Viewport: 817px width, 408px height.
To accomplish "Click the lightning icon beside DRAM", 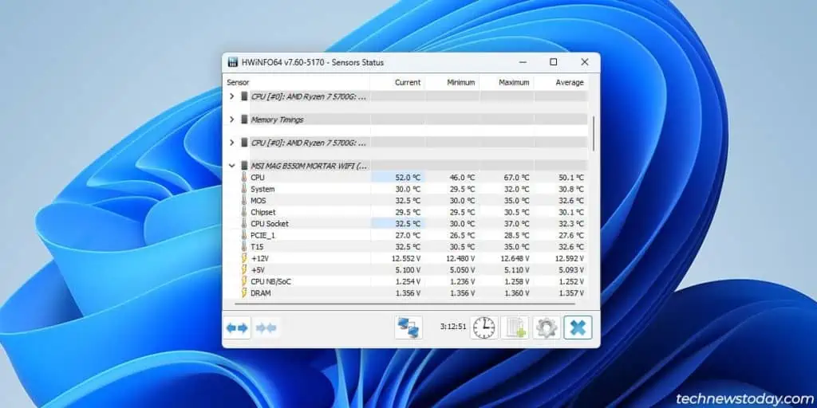I will [243, 293].
